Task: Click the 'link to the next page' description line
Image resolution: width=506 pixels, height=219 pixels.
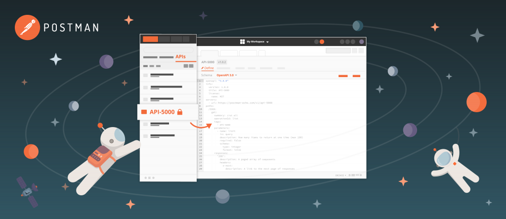Action: (260, 169)
